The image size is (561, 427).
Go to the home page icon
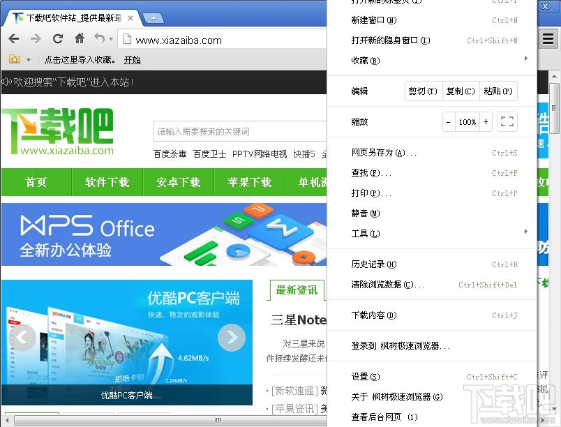tap(80, 38)
